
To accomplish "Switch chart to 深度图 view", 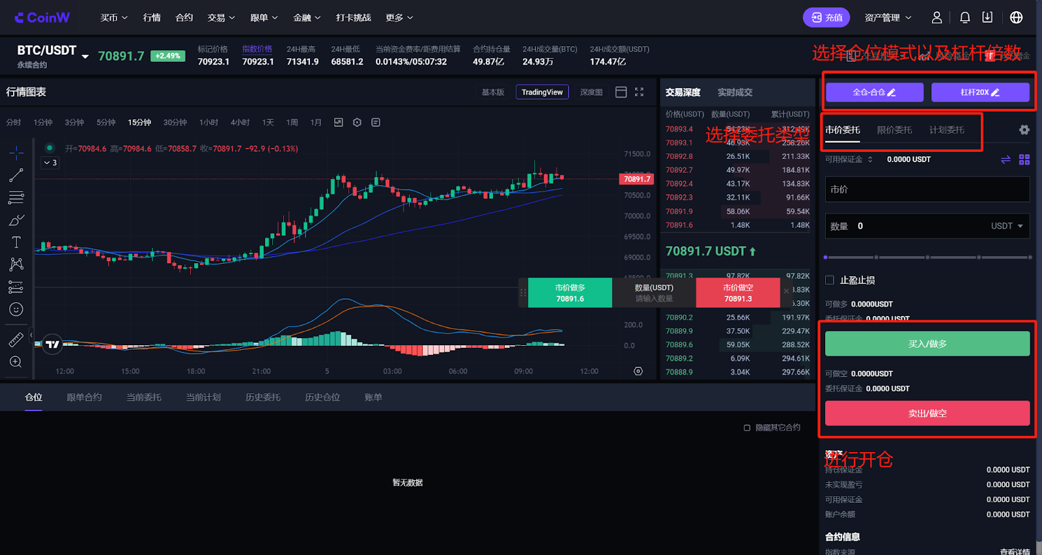I will pos(591,92).
